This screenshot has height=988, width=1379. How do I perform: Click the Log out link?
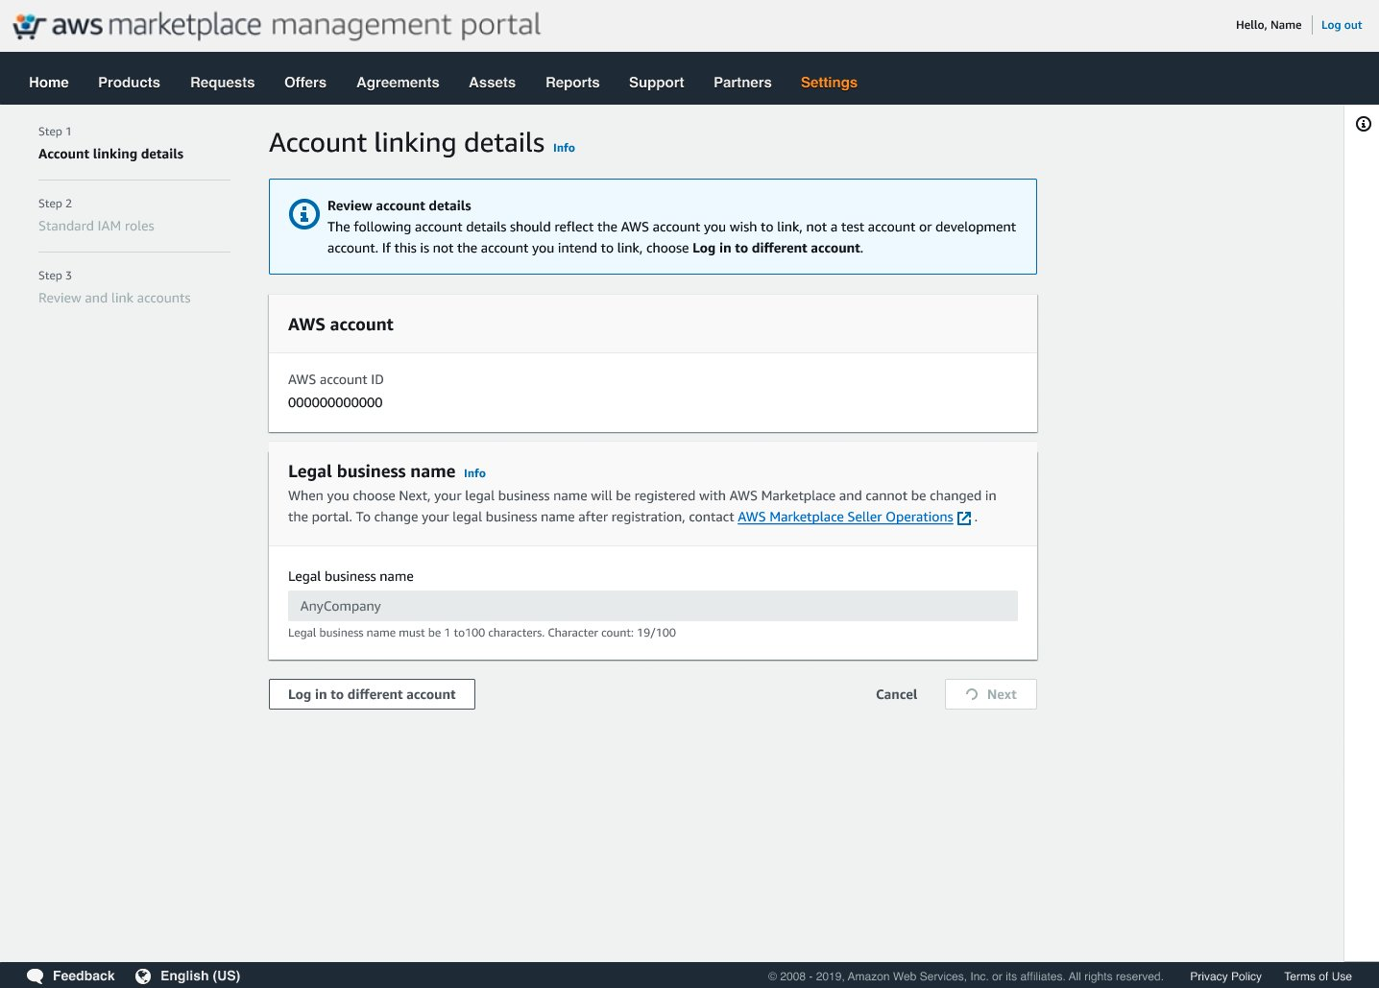(x=1342, y=25)
